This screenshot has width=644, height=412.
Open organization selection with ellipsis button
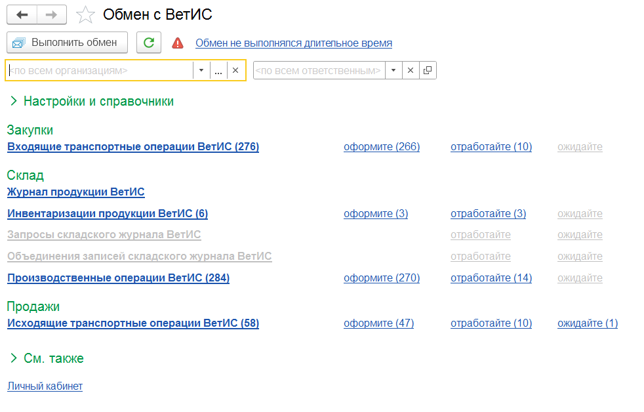218,70
